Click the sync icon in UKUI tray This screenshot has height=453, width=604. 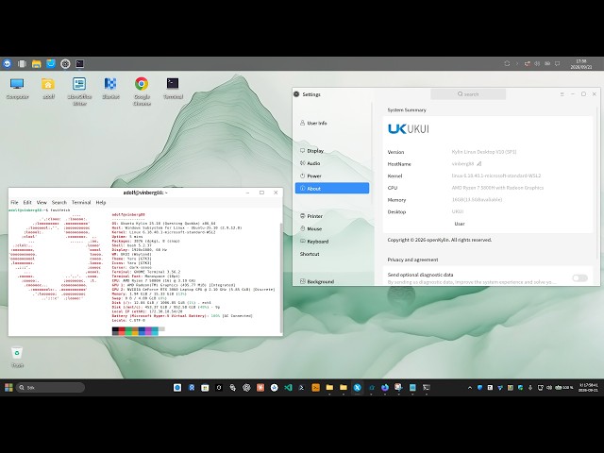(x=507, y=63)
